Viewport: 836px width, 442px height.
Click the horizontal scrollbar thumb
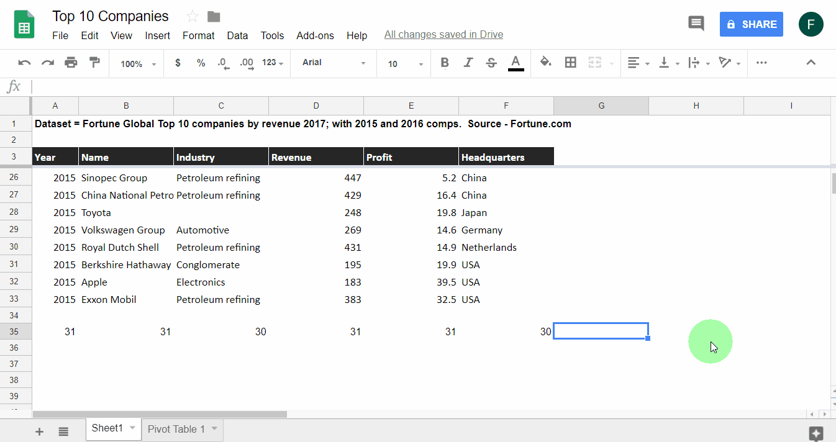pos(160,414)
